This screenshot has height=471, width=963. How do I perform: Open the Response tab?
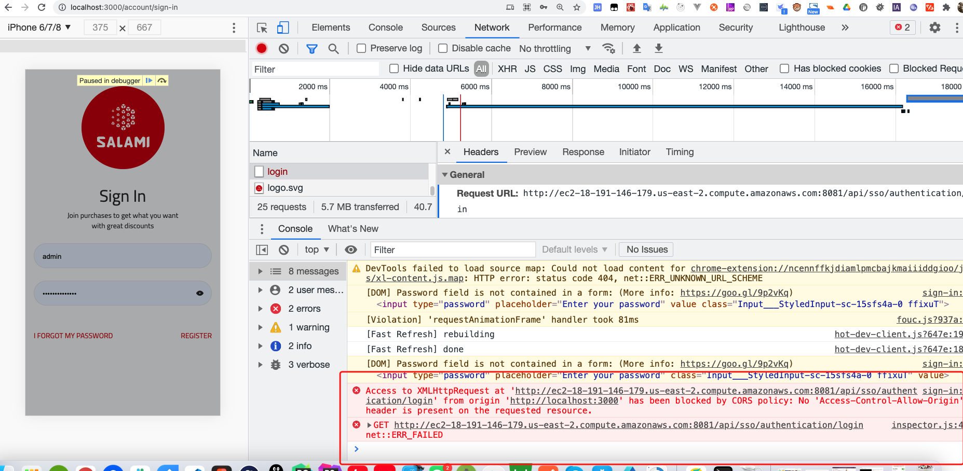click(583, 152)
